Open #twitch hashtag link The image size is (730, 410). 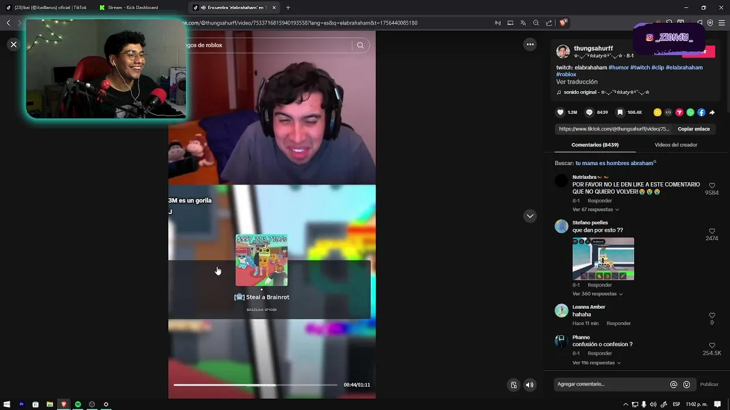point(640,67)
